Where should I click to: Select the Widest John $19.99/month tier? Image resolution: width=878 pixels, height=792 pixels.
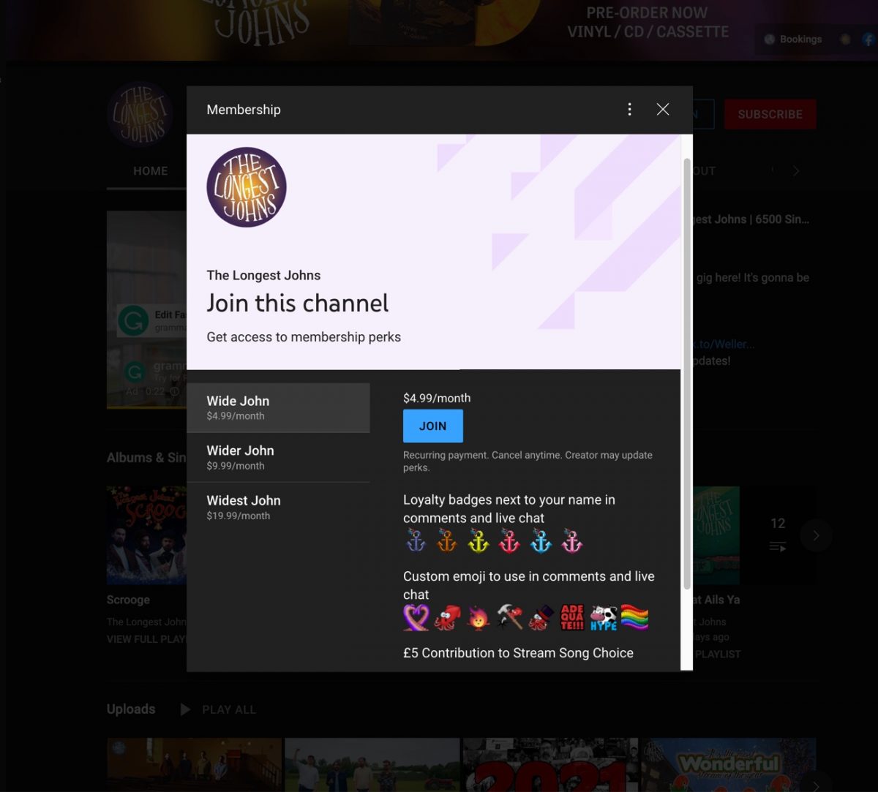(x=278, y=507)
